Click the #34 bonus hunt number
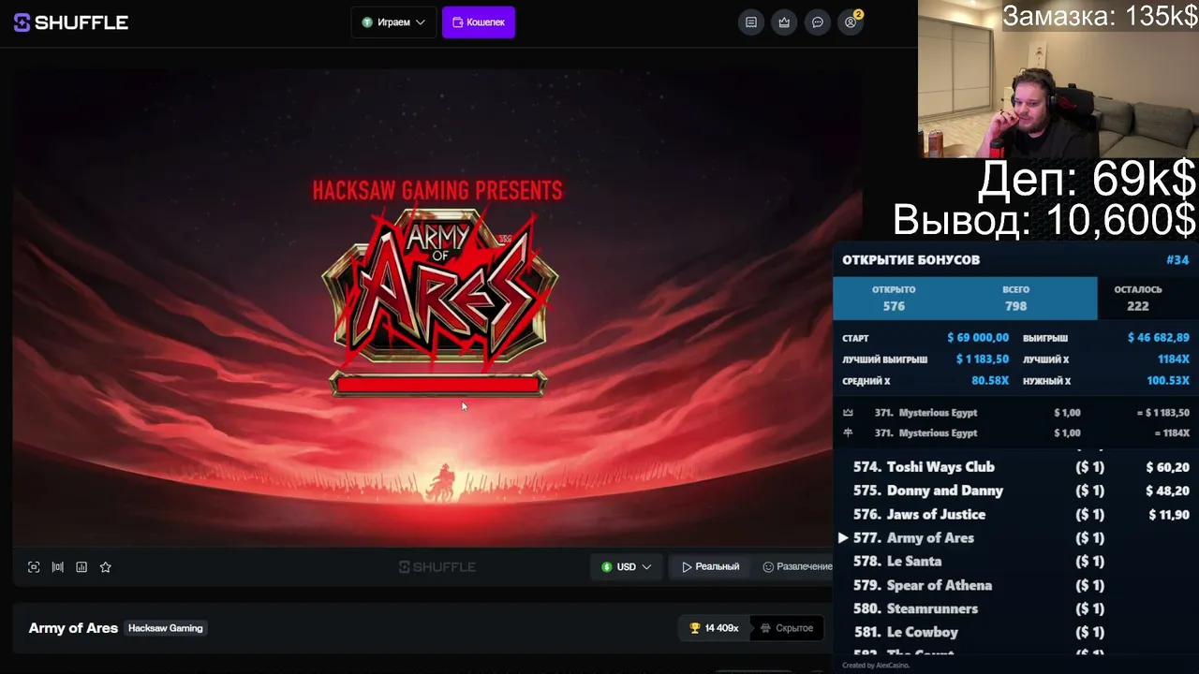This screenshot has height=674, width=1199. point(1177,260)
